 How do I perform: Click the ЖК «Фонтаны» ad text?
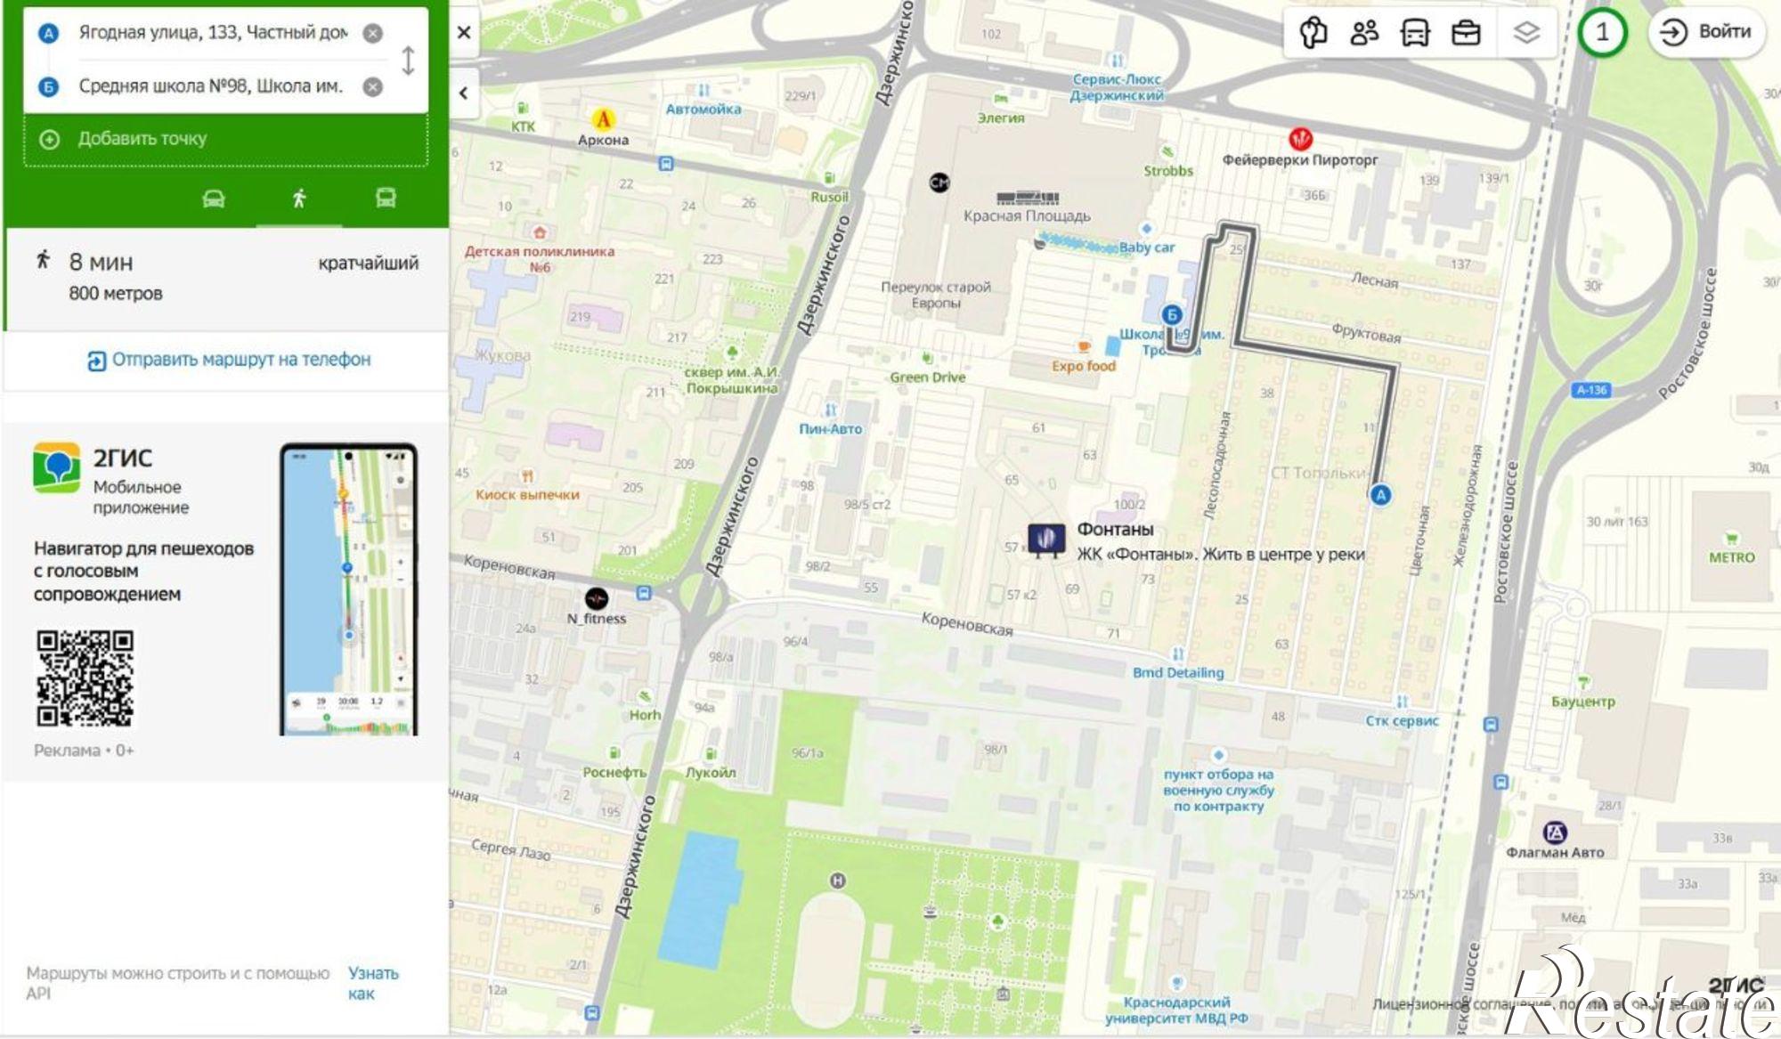(x=1221, y=555)
